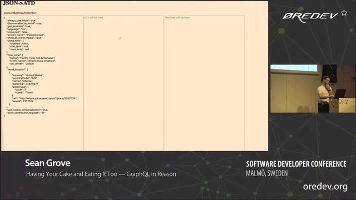
Task: Click the oredev.org link text
Action: [x=325, y=187]
